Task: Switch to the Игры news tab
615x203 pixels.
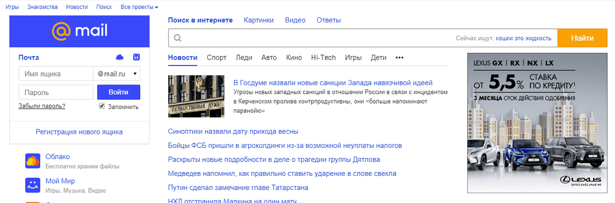Action: 354,57
